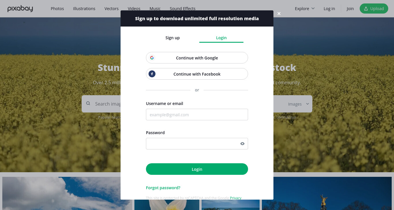Open the reCAPTCHA Privacy link
Image resolution: width=394 pixels, height=210 pixels.
[x=236, y=198]
